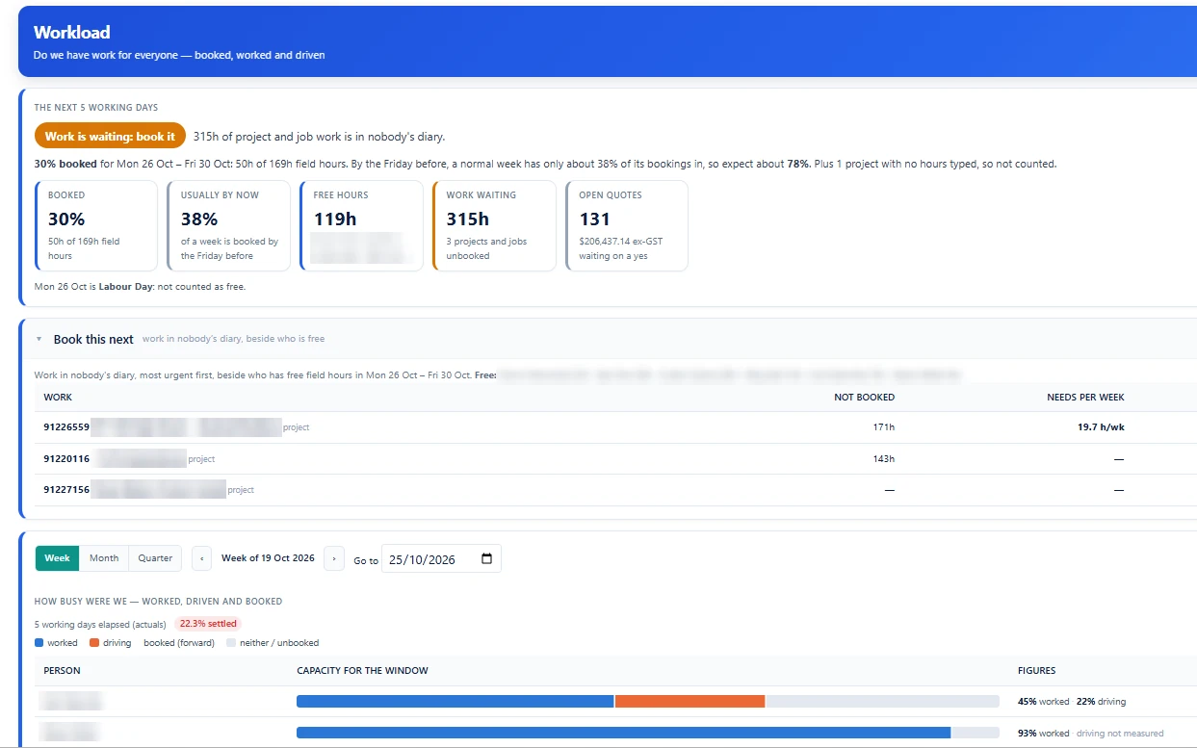Click the 22.3% settled badge

(208, 624)
